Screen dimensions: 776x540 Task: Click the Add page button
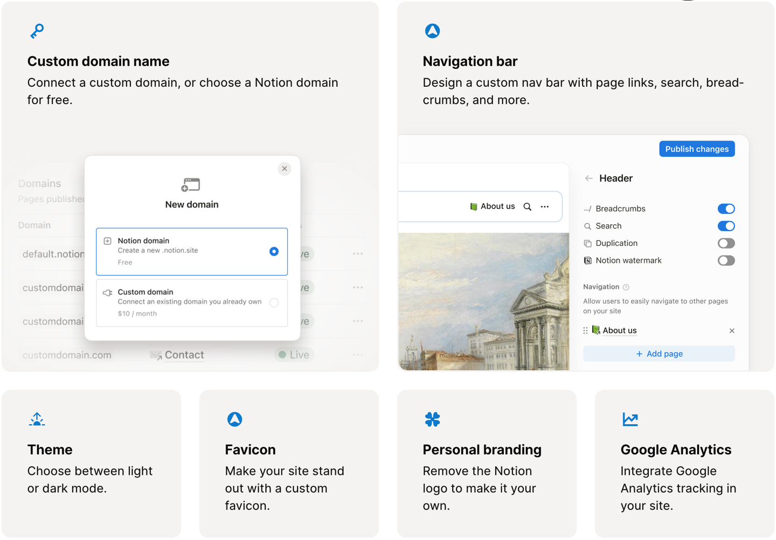[659, 354]
